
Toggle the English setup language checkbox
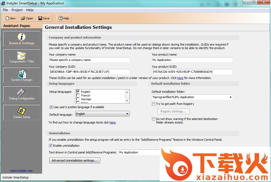pos(78,92)
